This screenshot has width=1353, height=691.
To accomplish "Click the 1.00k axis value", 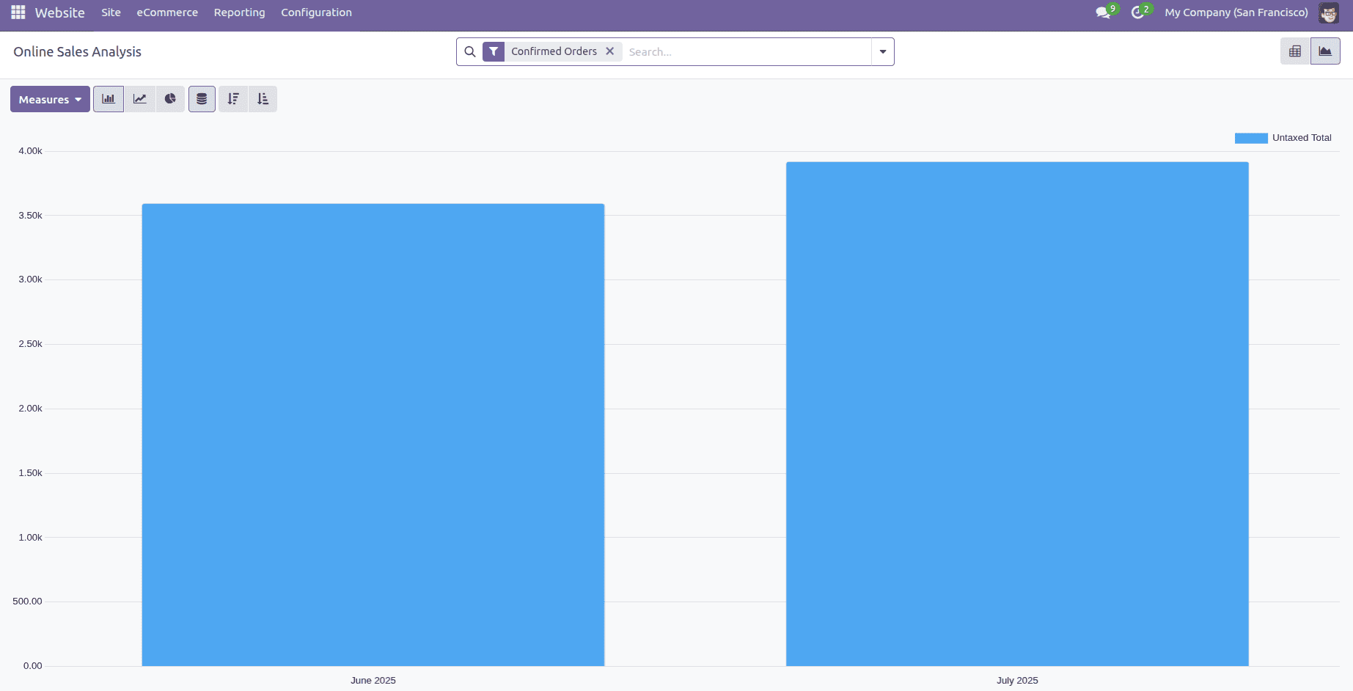I will (30, 538).
